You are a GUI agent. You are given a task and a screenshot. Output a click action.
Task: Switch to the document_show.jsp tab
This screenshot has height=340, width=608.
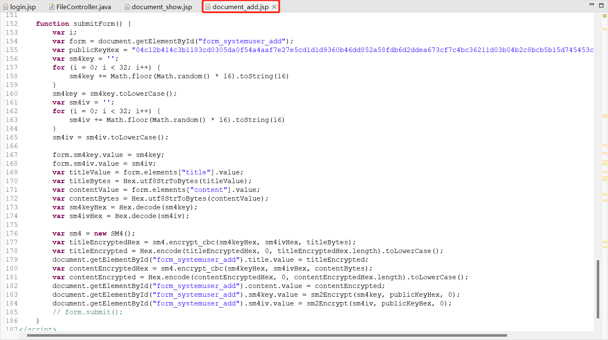point(158,7)
